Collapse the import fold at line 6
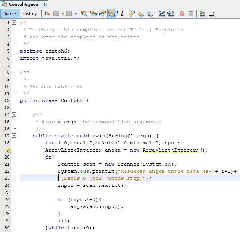240x232 pixels. click(14, 58)
